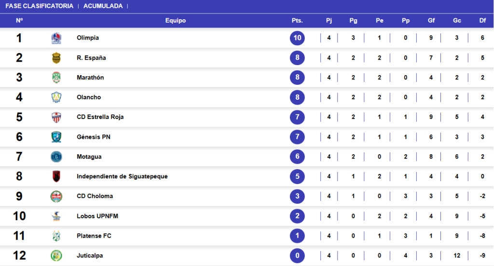The height and width of the screenshot is (266, 494).
Task: Select Juticalpa's goals against value 12
Action: click(x=457, y=255)
